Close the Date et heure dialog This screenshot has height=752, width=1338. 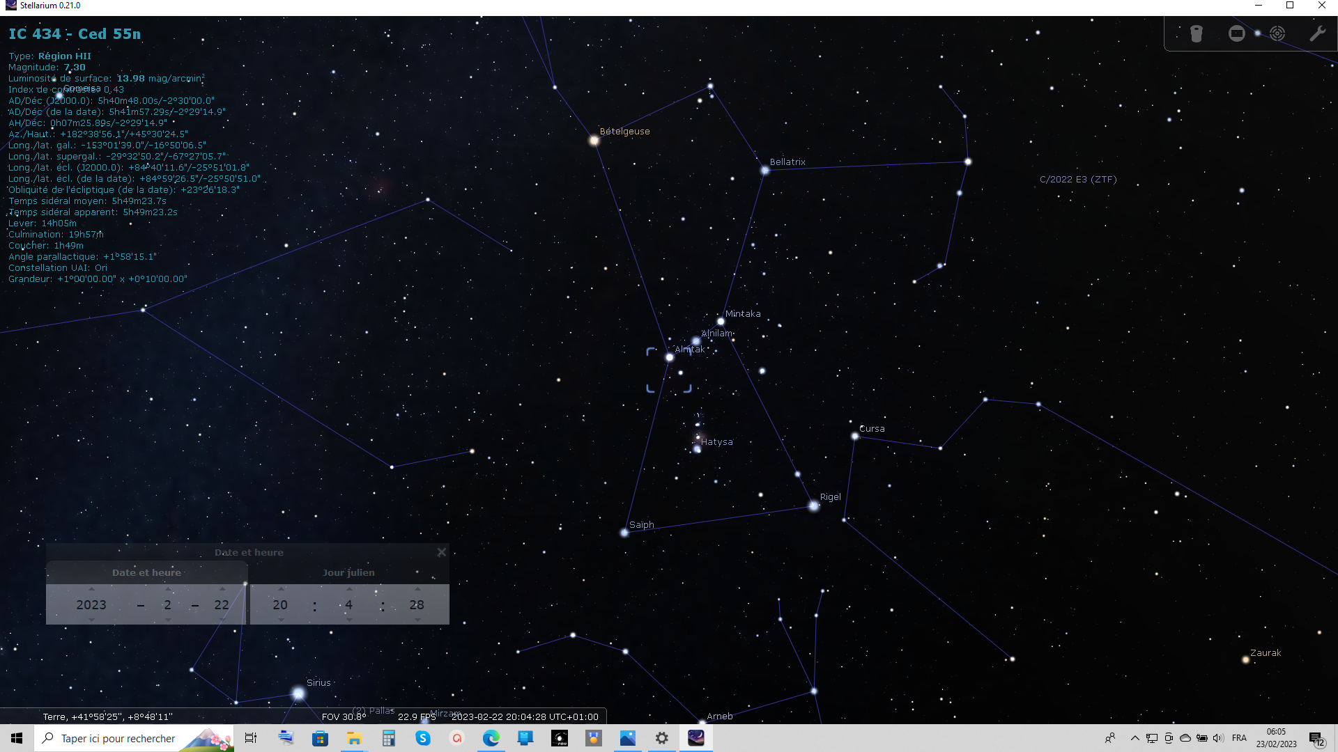441,552
